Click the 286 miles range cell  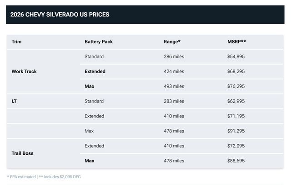[x=174, y=57]
